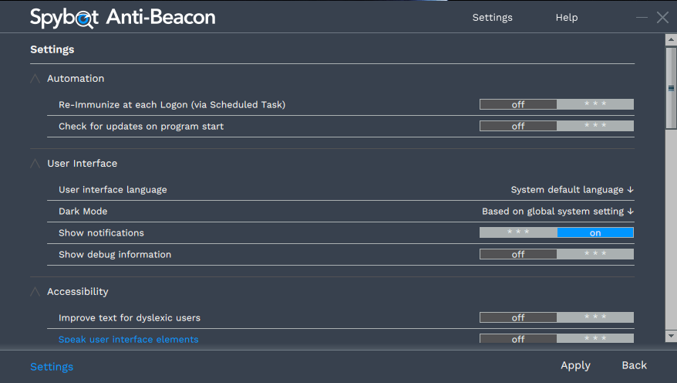
Task: Collapse the Accessibility section chevron
Action: pos(35,292)
